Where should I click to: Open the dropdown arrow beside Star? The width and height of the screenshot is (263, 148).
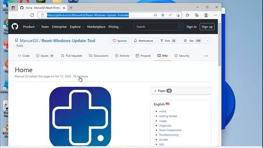tap(208, 41)
